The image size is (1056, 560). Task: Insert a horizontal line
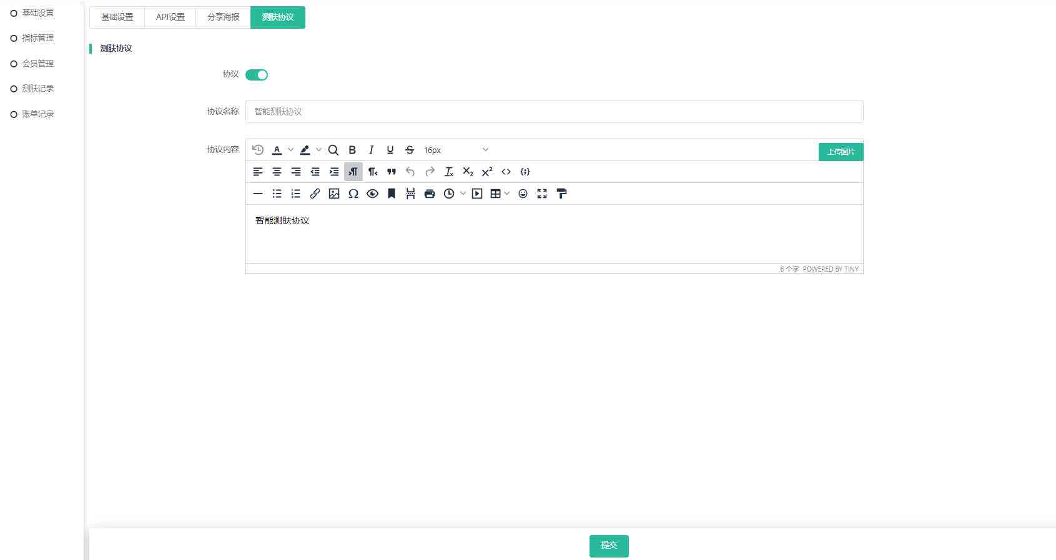coord(258,194)
